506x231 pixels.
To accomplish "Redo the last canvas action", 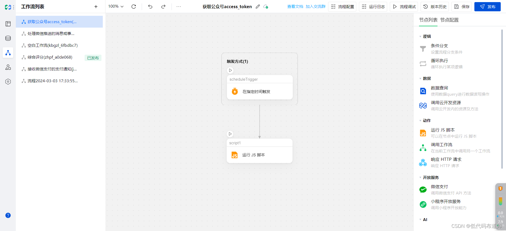I will coord(163,7).
